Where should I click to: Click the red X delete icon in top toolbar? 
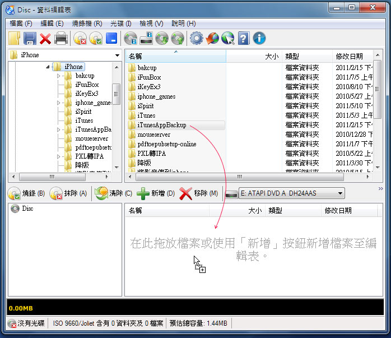point(45,39)
